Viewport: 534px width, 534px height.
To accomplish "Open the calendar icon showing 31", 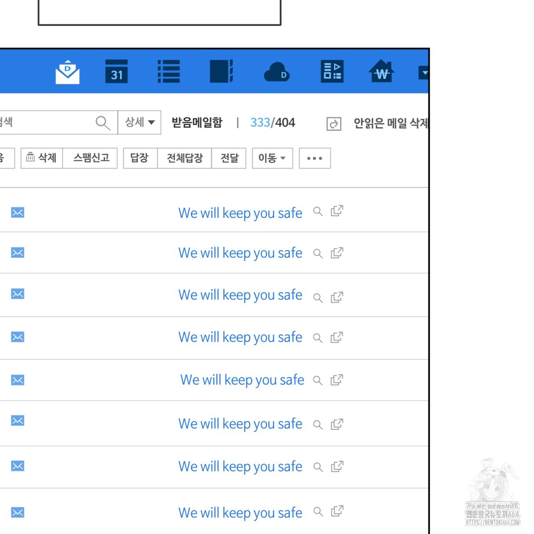I will click(116, 71).
